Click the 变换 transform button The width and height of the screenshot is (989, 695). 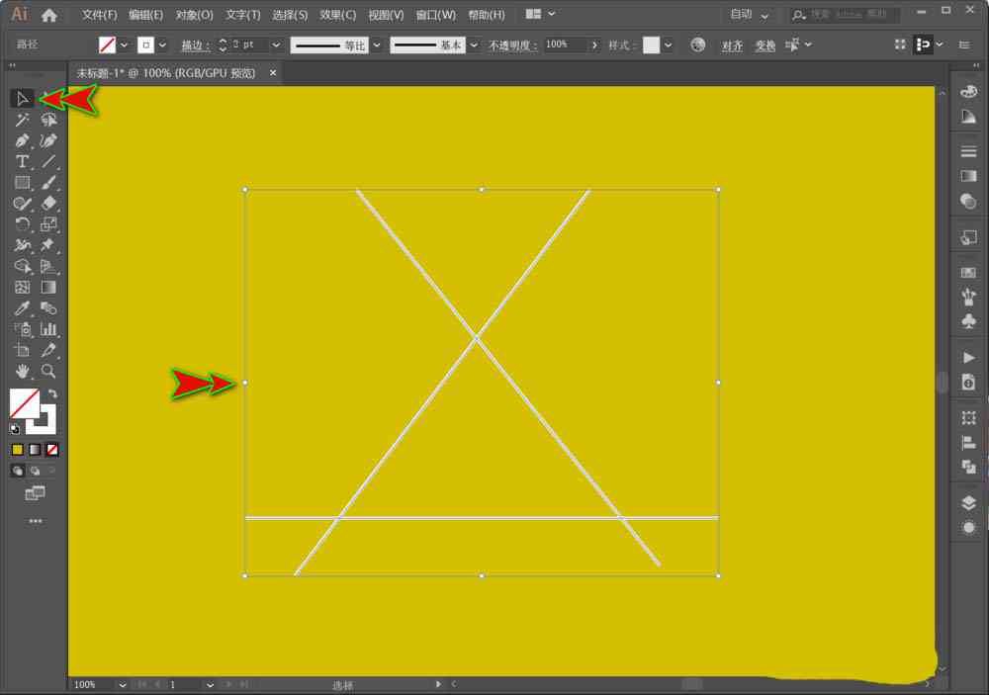coord(765,45)
